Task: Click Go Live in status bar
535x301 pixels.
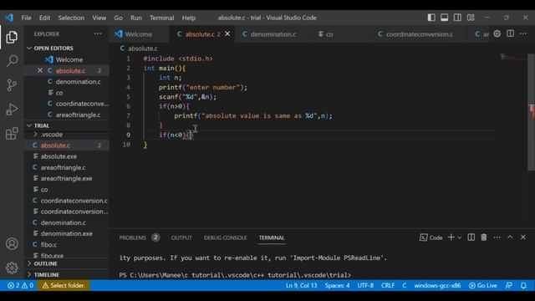Action: 483,285
